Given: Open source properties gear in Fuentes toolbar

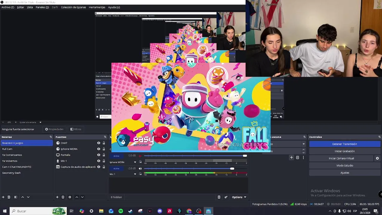Looking at the screenshot, I should [x=70, y=197].
